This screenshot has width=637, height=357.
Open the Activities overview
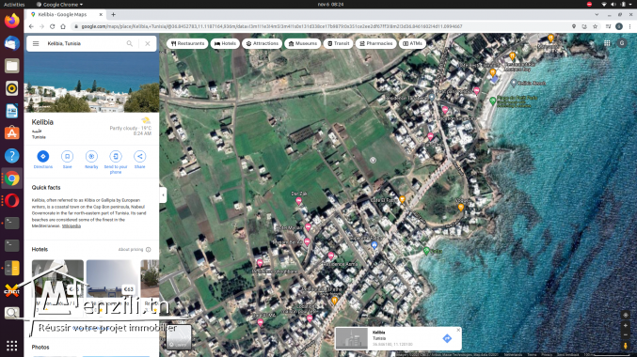coord(14,5)
